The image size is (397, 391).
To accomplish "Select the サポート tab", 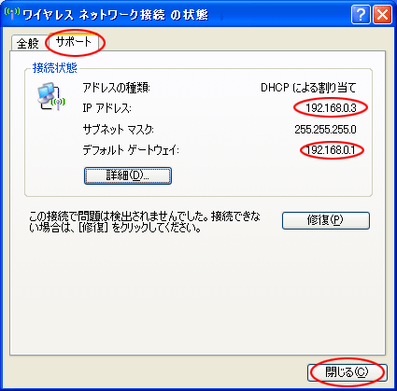I will click(x=74, y=42).
